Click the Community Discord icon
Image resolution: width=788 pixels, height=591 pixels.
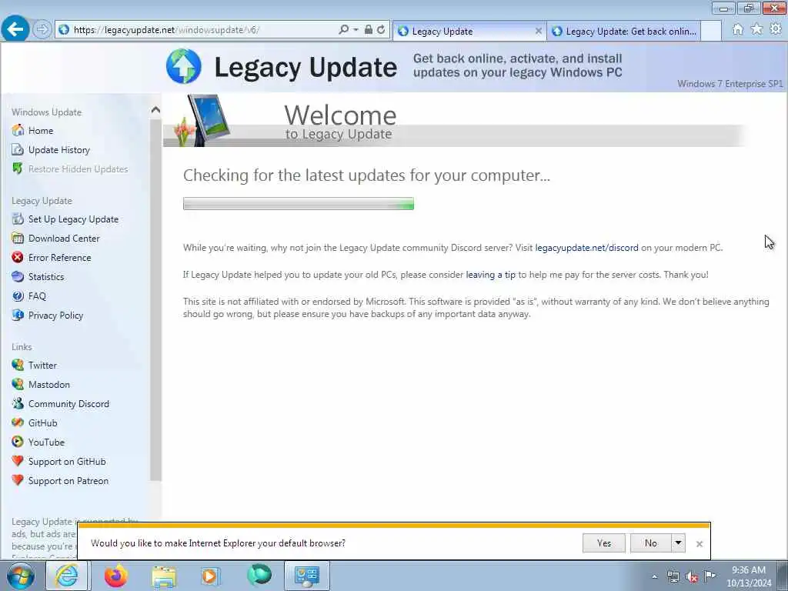(18, 403)
